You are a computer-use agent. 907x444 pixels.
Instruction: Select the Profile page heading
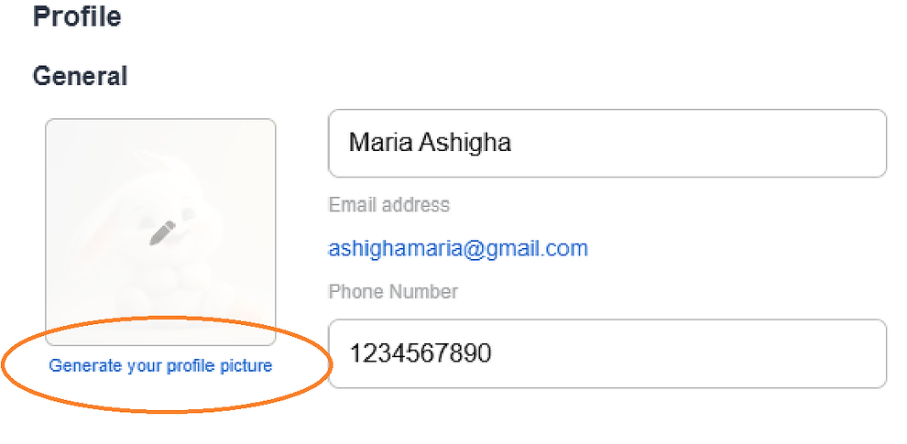tap(77, 16)
